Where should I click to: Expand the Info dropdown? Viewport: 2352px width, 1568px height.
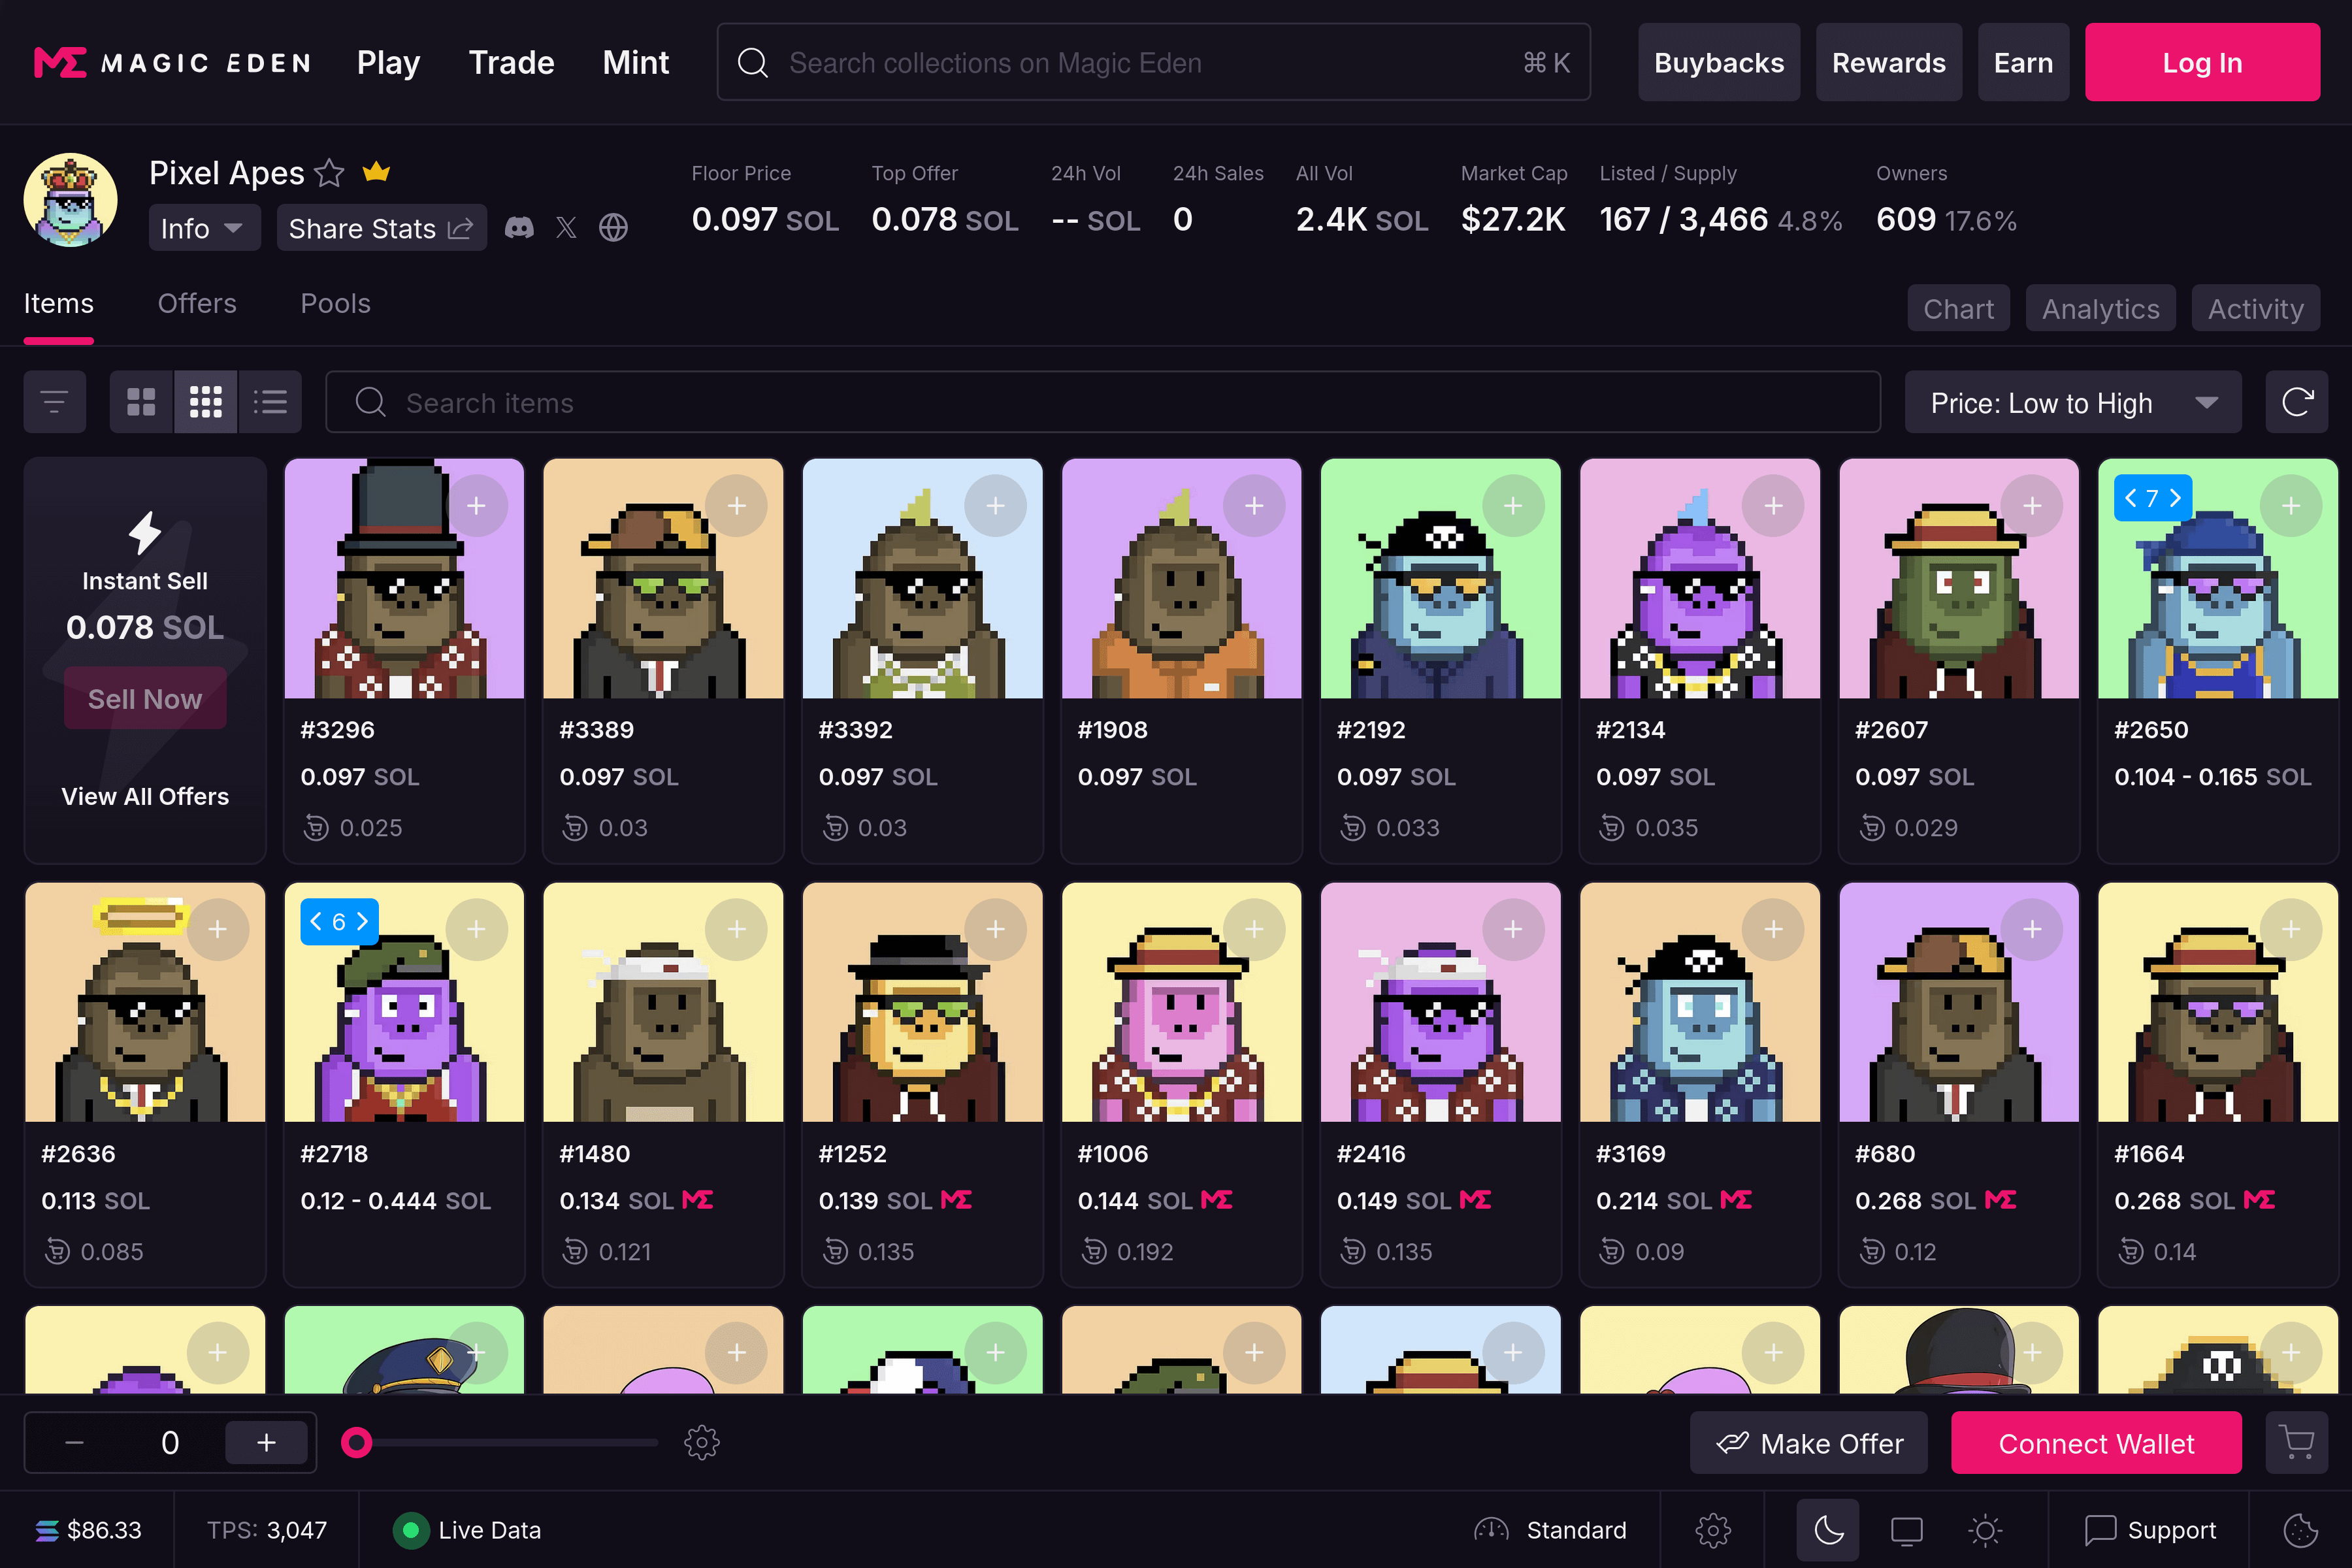203,228
